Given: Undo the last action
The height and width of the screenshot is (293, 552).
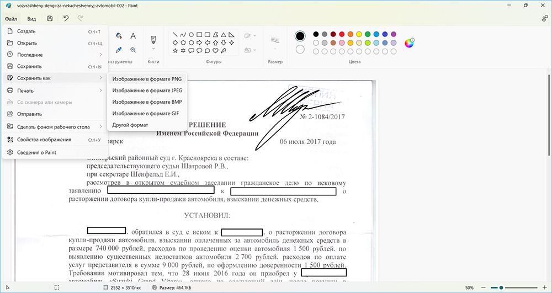Looking at the screenshot, I should point(66,19).
